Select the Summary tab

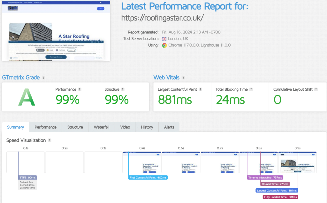[x=16, y=127]
